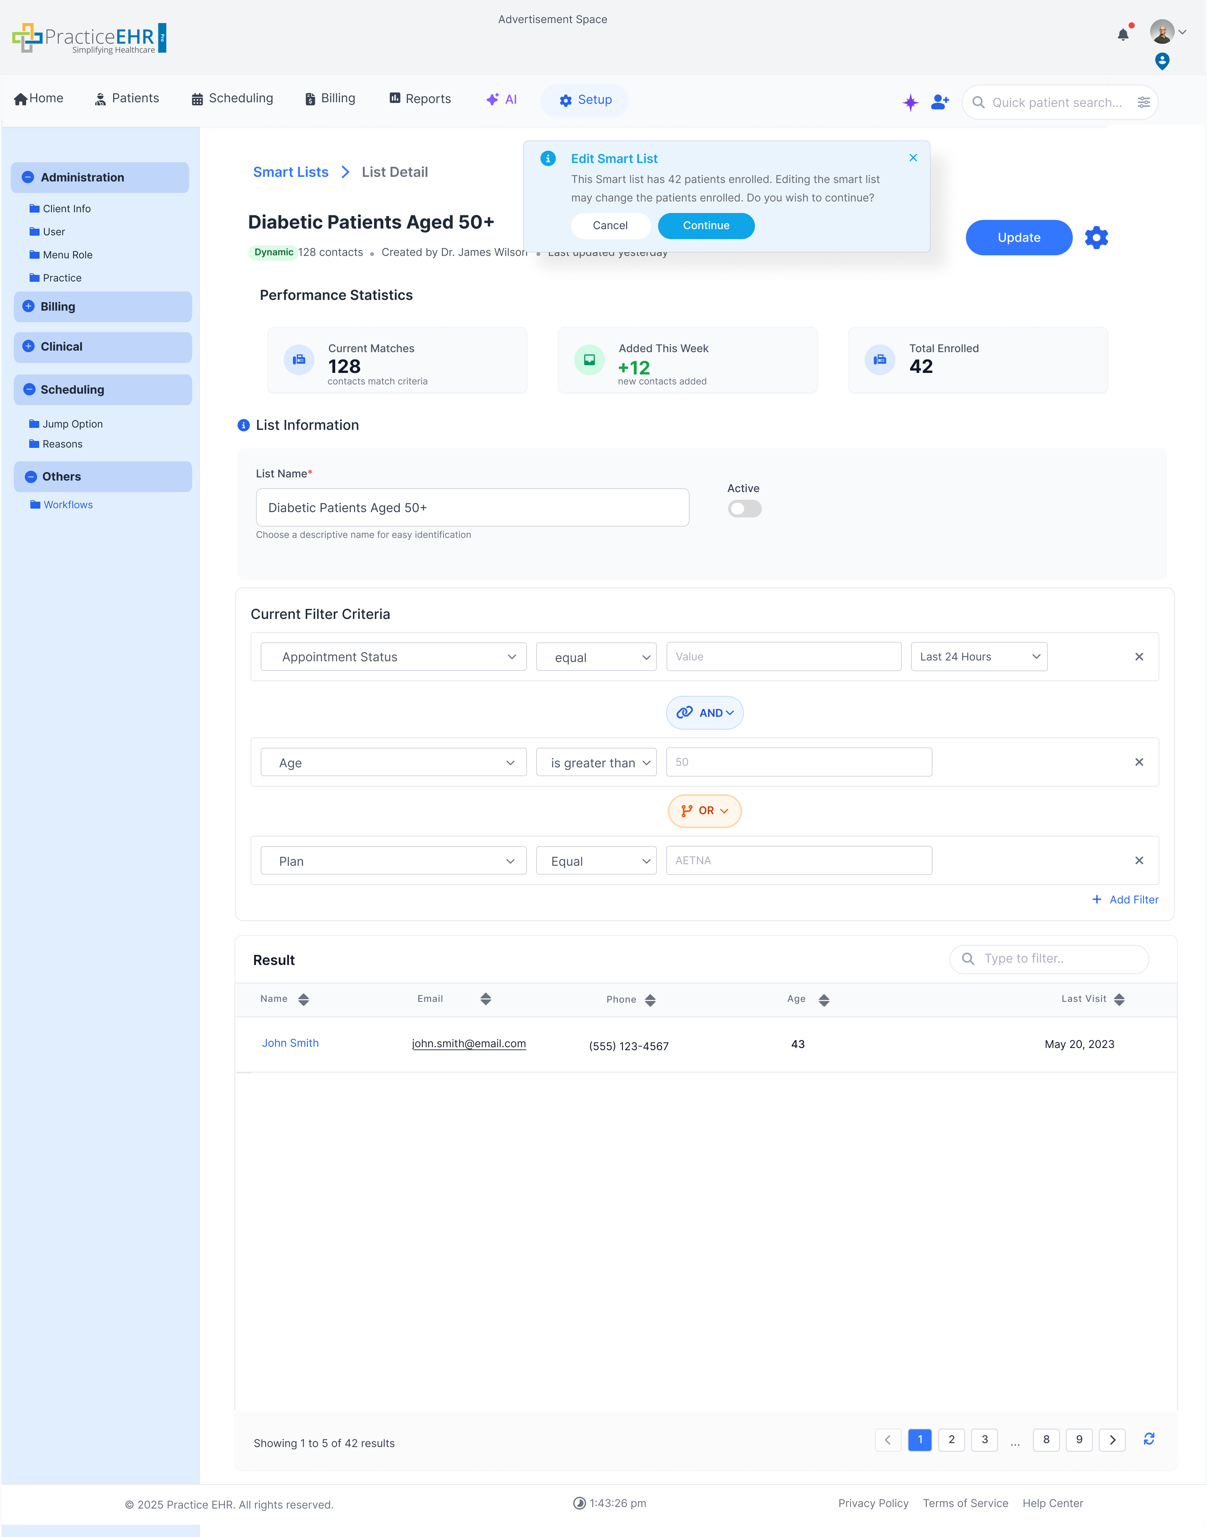Dismiss the Edit Smart List notification
Screen dimensions: 1207x1537
913,158
